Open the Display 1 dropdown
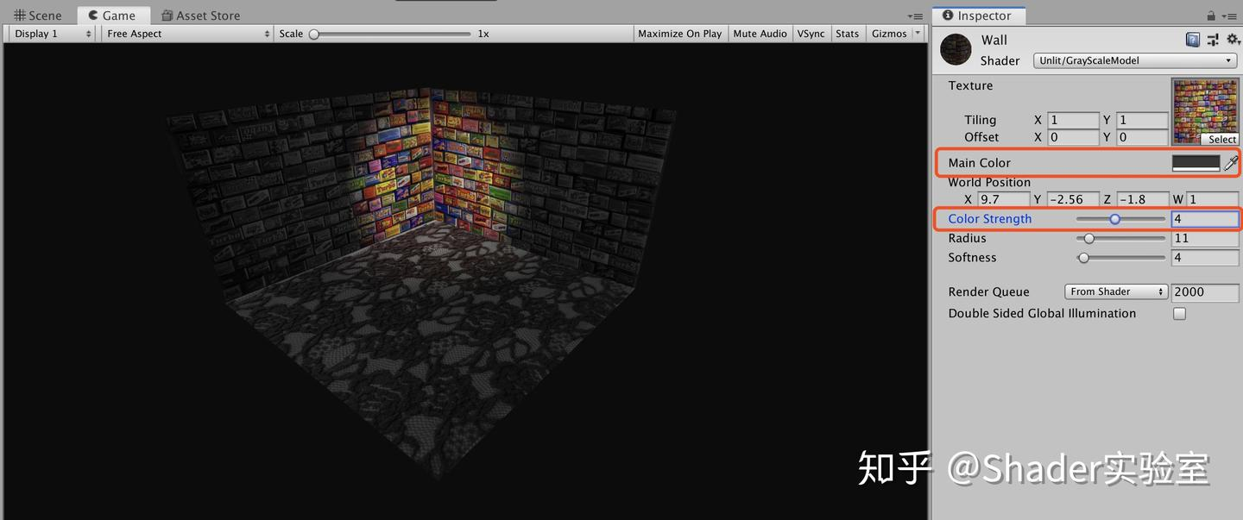The height and width of the screenshot is (520, 1243). click(52, 34)
